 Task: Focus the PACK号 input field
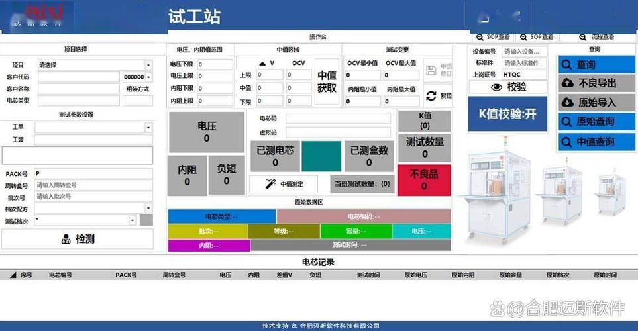coord(93,173)
